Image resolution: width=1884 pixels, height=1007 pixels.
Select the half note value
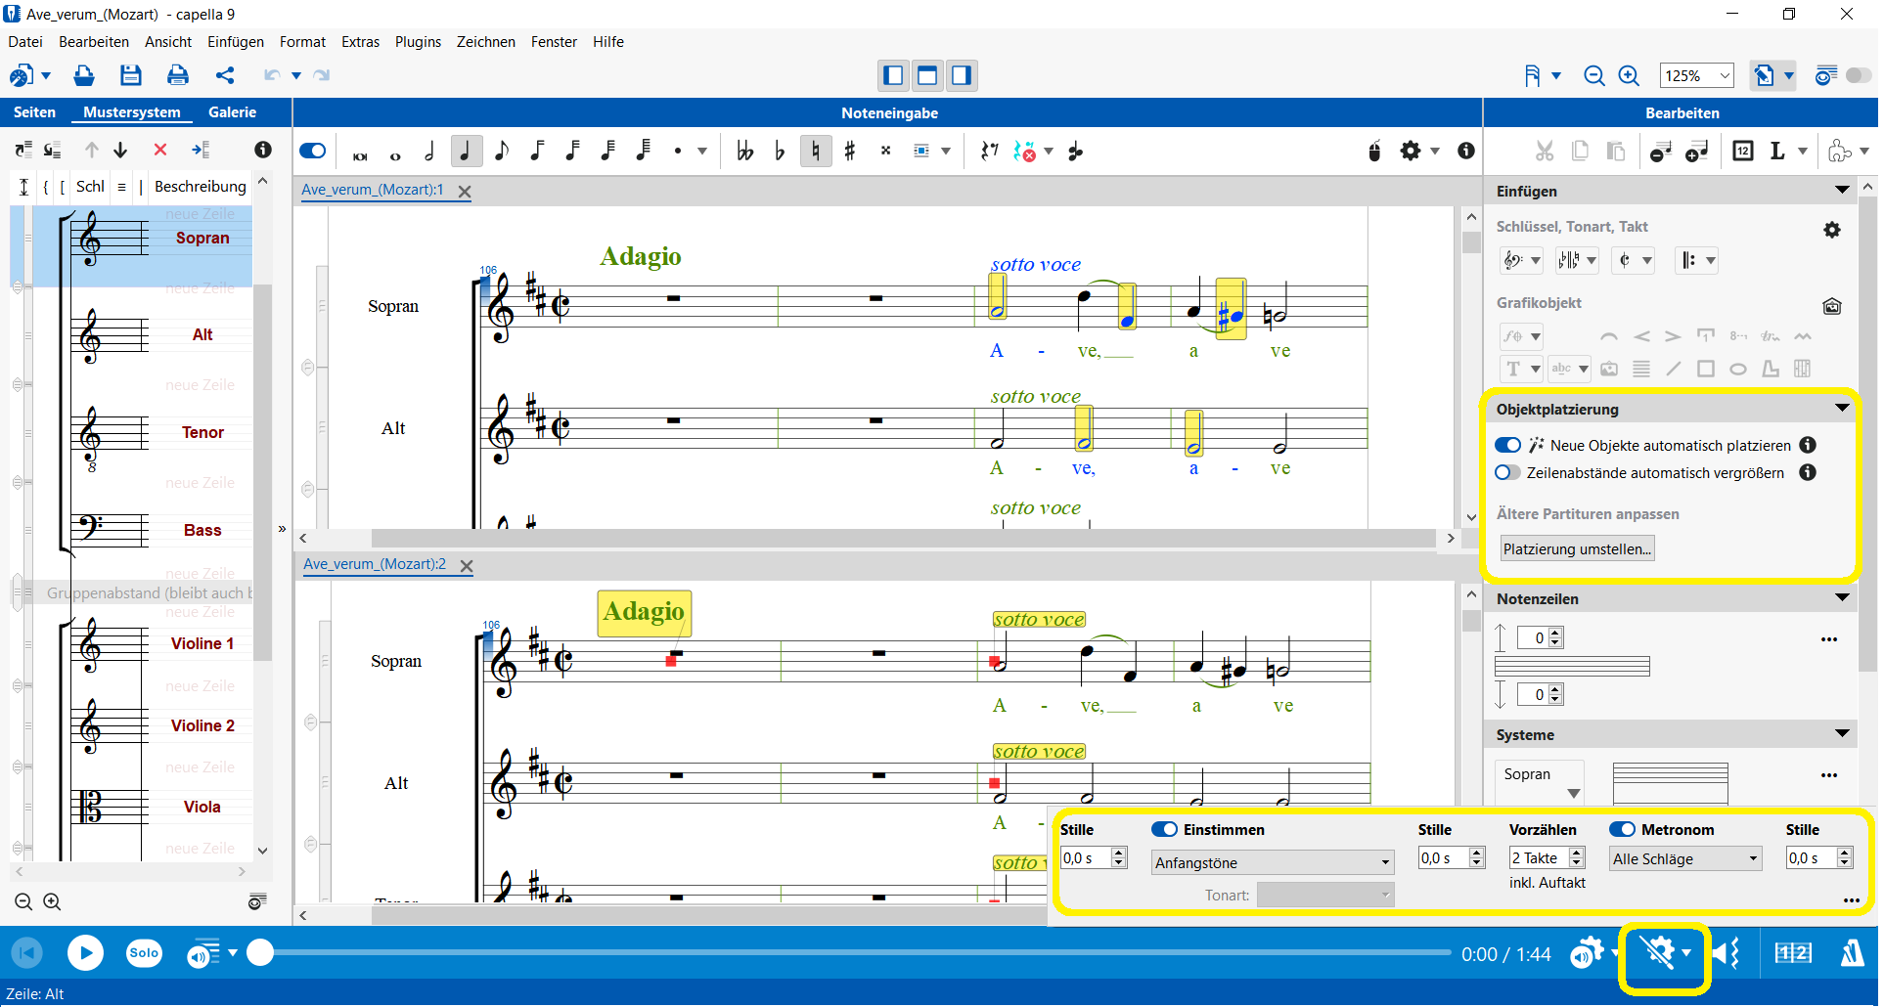(429, 151)
